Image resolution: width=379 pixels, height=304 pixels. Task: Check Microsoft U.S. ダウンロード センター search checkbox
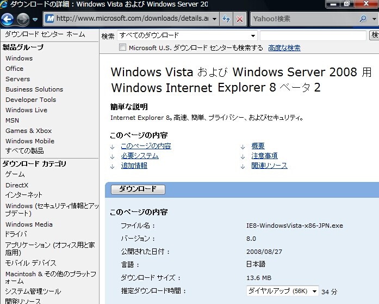click(x=122, y=47)
